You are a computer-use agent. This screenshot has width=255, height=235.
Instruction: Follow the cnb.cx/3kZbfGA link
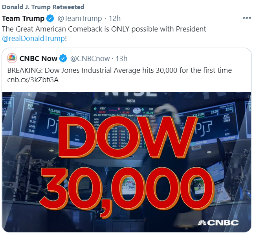(x=33, y=80)
